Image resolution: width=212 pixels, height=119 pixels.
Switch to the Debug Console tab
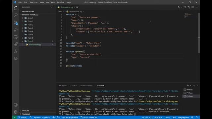87,86
